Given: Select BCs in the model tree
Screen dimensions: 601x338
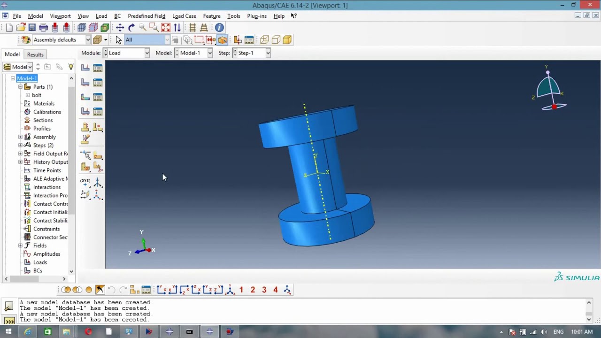Looking at the screenshot, I should (38, 271).
